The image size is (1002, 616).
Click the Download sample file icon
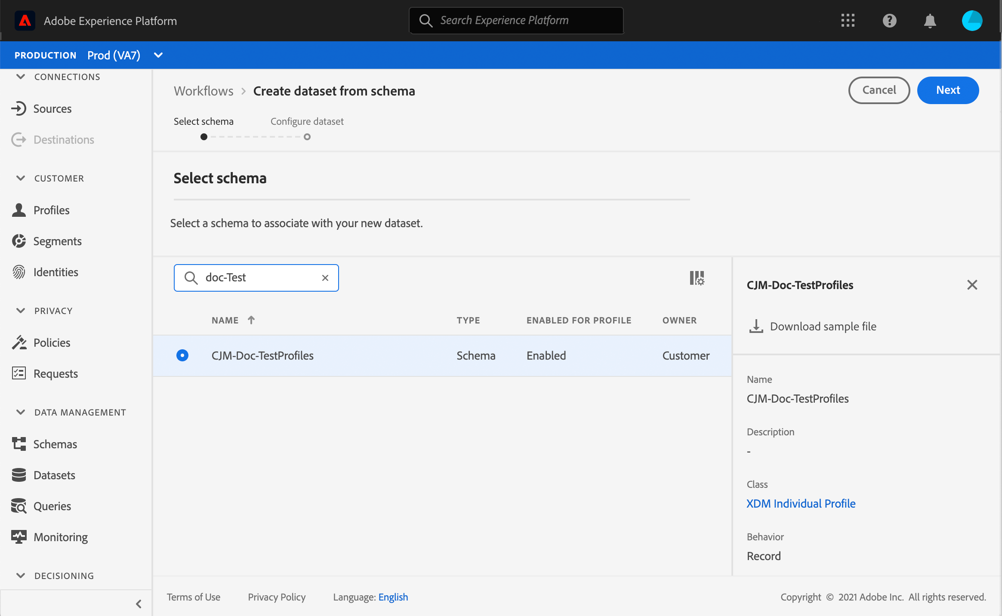(756, 326)
